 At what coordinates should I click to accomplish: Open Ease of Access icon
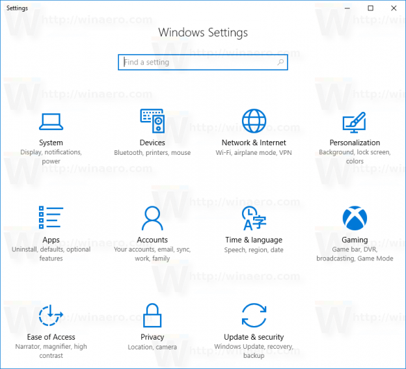[x=51, y=316]
